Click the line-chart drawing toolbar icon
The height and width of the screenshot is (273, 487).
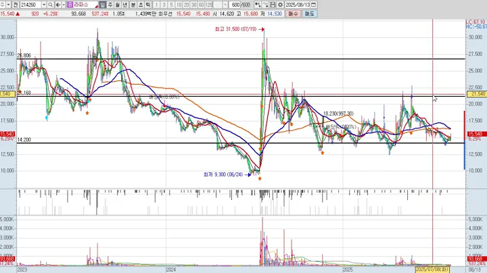point(265,5)
